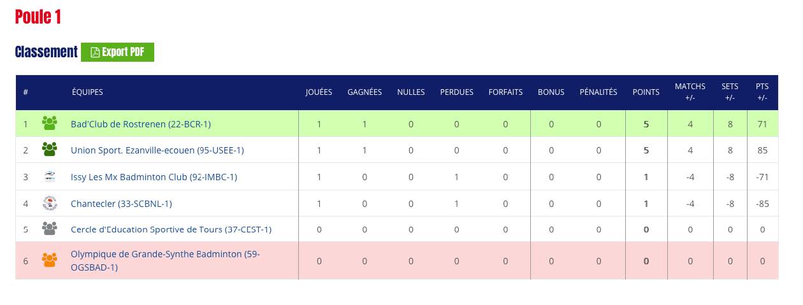Click the orange team icon for Olympique de Grande-Synthe

tap(49, 260)
